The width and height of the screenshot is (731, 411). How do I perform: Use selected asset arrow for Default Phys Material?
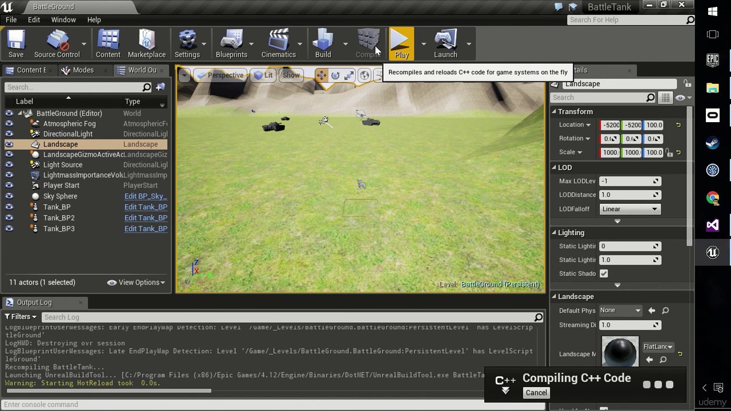652,311
